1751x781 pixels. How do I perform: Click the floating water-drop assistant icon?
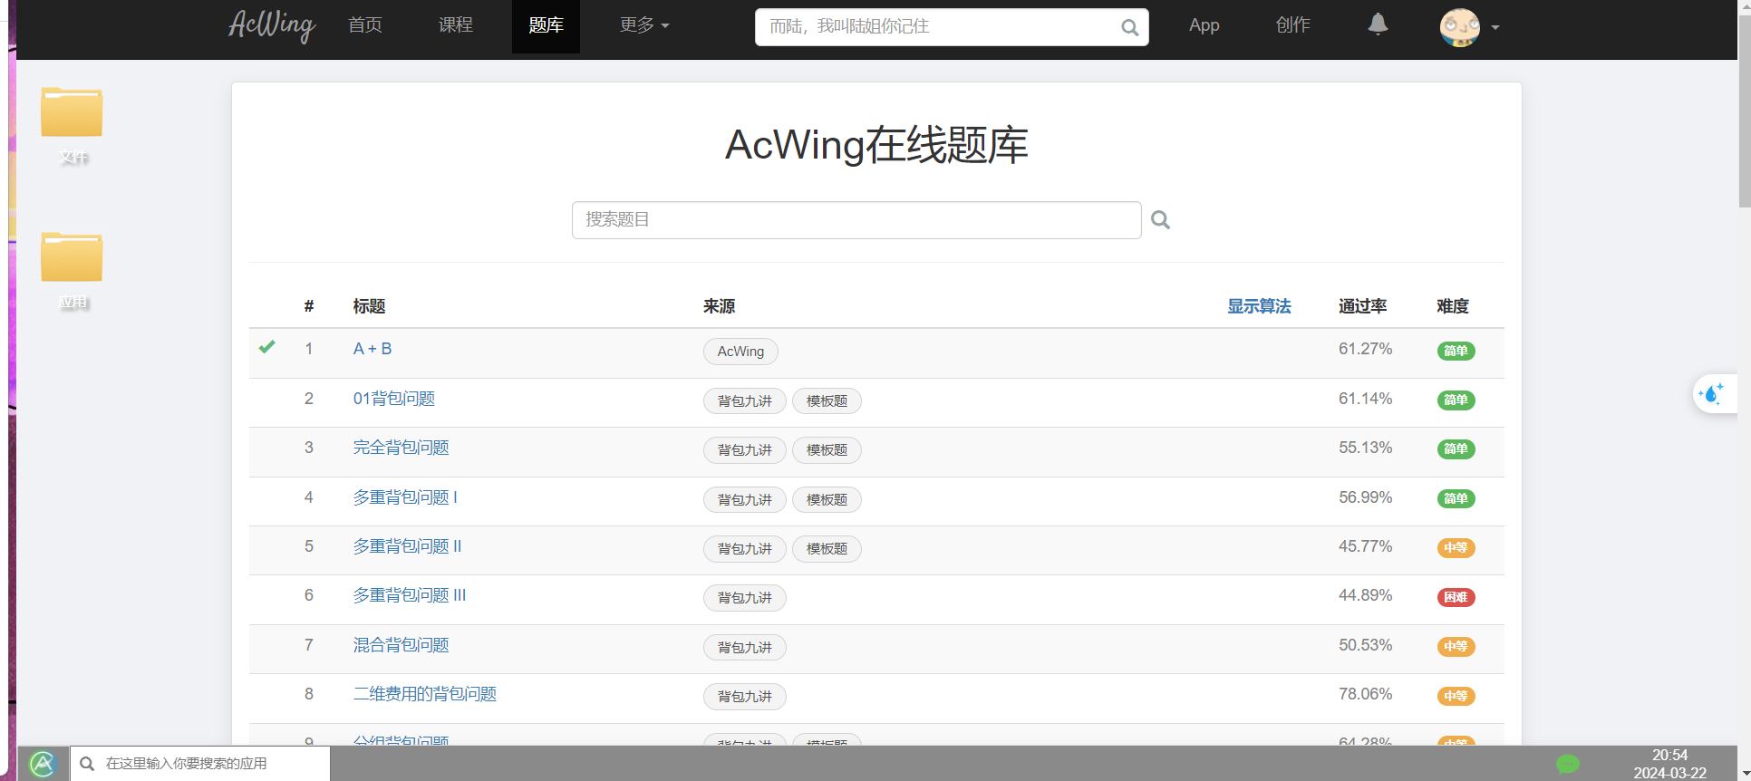coord(1711,394)
